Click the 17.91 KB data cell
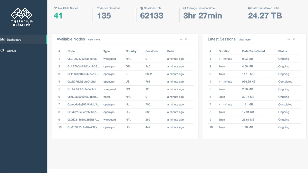The height and width of the screenshot is (173, 308). tap(248, 112)
